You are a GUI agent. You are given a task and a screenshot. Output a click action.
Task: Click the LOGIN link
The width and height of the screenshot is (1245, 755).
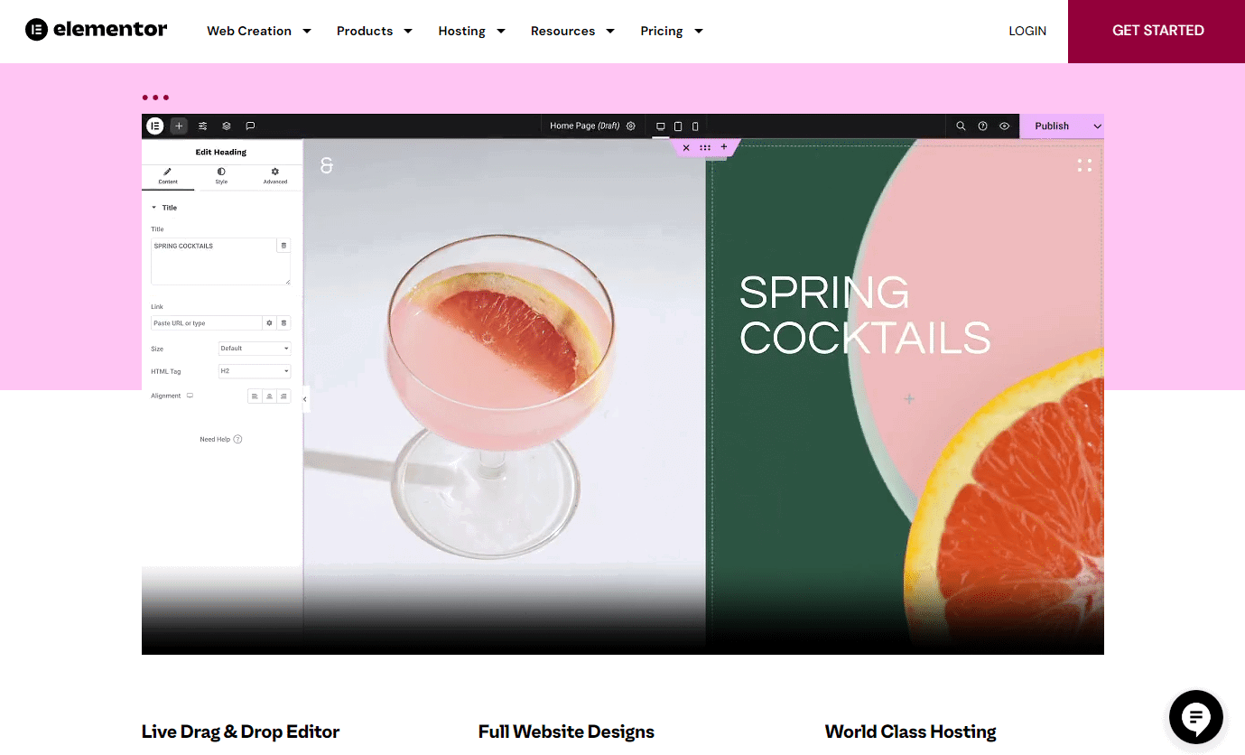coord(1027,31)
